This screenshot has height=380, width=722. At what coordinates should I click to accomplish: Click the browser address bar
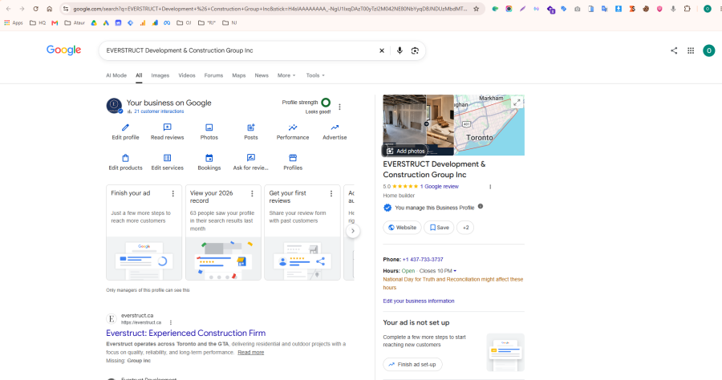tap(270, 9)
